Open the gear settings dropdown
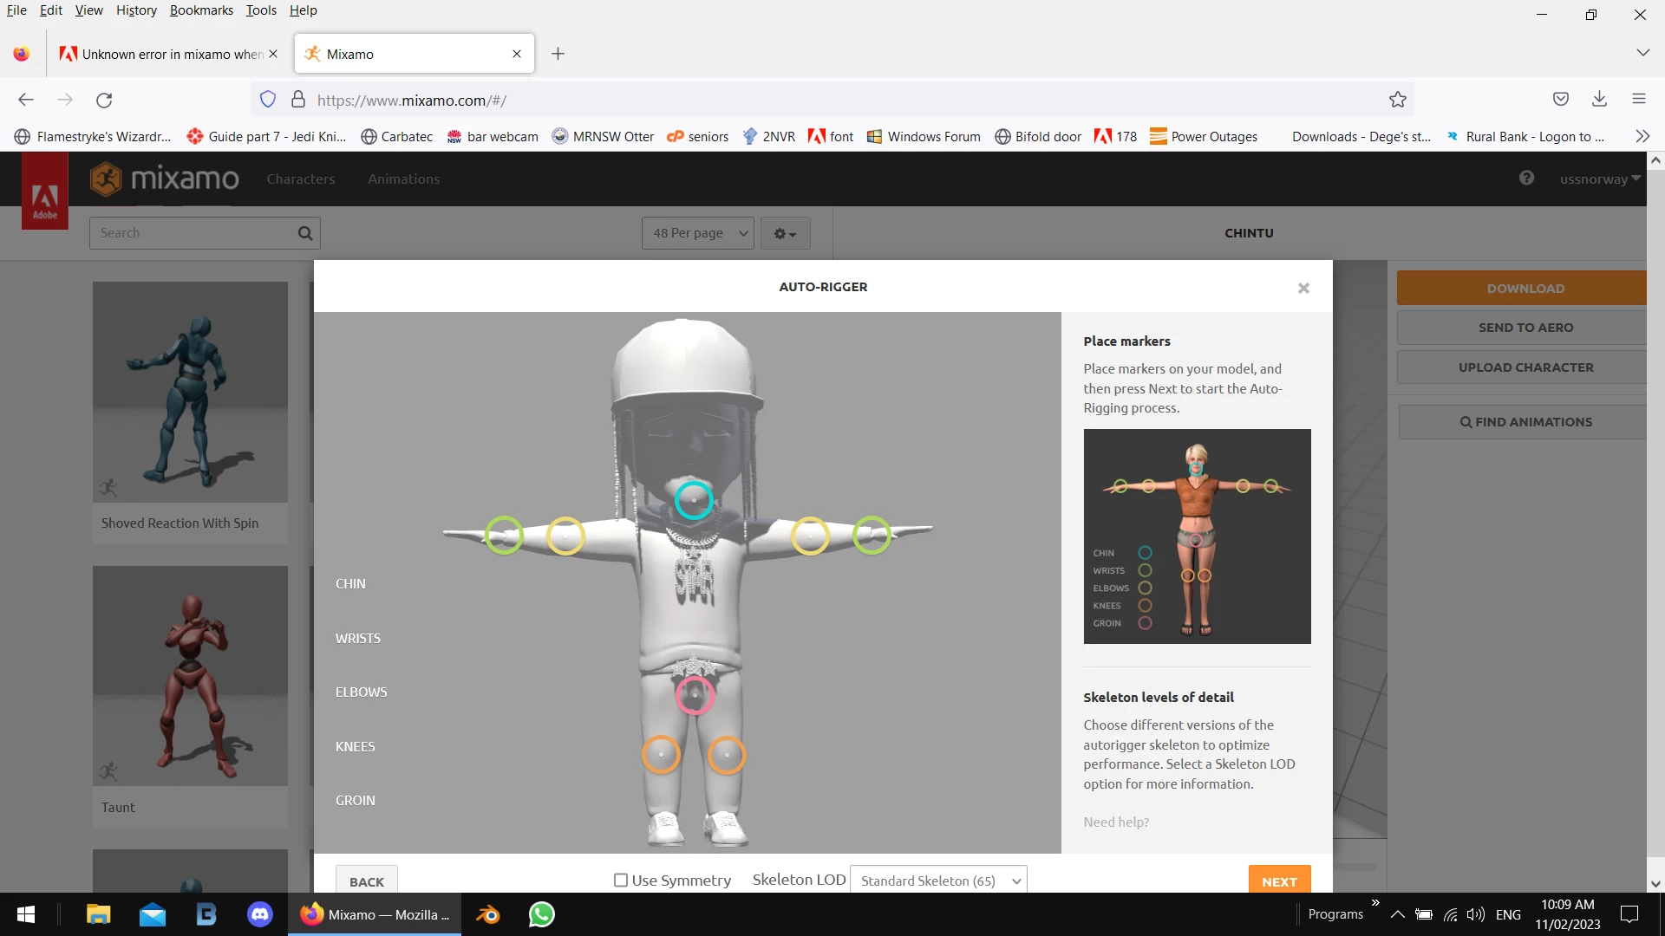Screen dimensions: 1665x936 coord(785,233)
